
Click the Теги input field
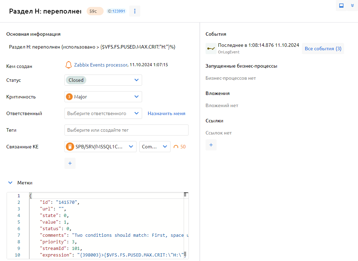[126, 130]
